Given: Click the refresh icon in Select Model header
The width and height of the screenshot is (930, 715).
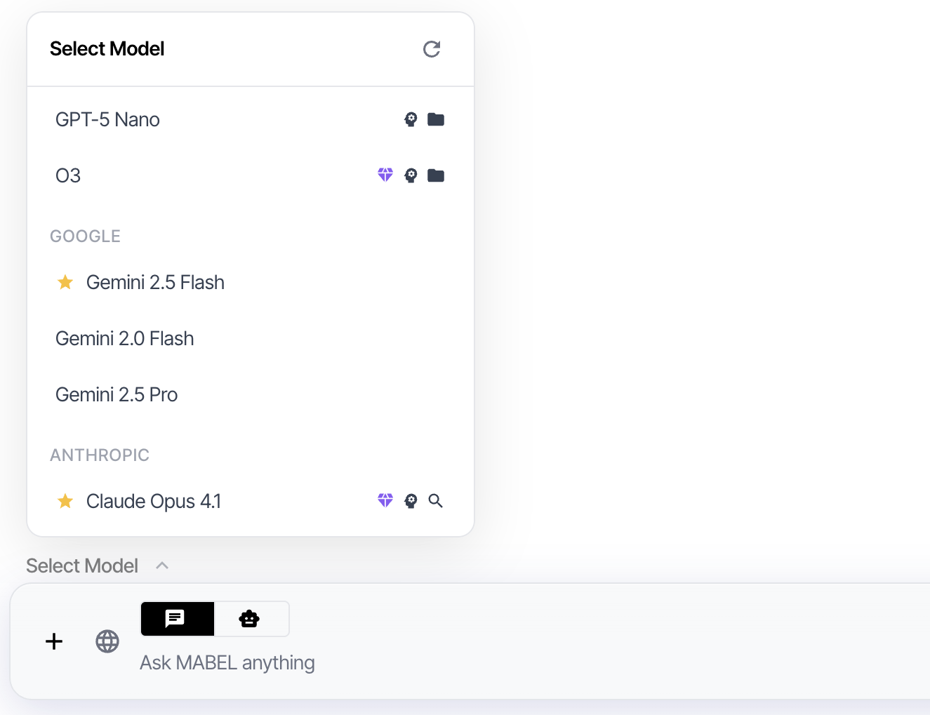Looking at the screenshot, I should point(432,48).
